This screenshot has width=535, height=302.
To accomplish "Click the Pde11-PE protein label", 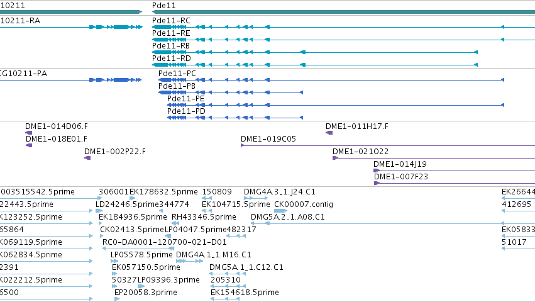I will [x=185, y=99].
